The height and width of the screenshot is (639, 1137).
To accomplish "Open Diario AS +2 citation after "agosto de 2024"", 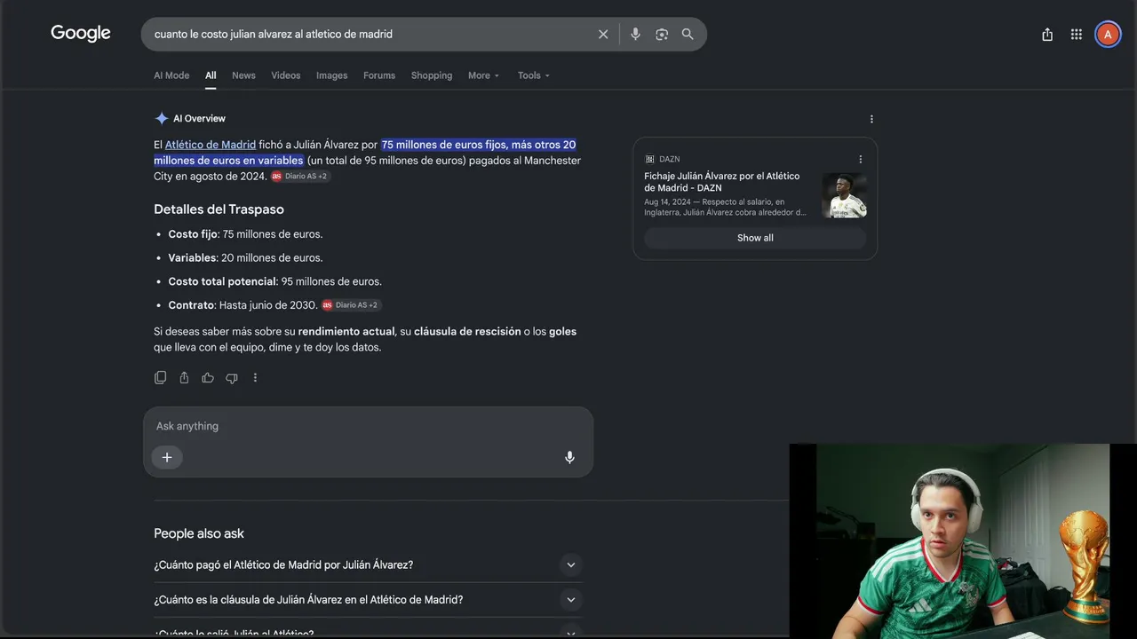I will coord(300,177).
